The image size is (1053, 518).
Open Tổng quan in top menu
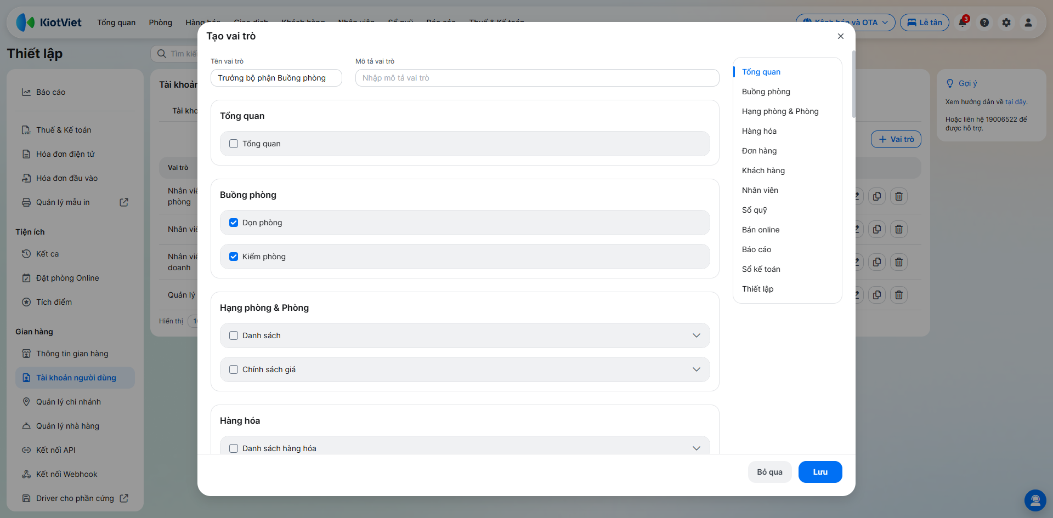click(116, 22)
